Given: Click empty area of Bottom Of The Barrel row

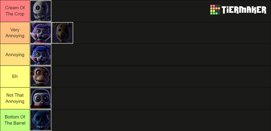Looking at the screenshot, I should pyautogui.click(x=161, y=120).
